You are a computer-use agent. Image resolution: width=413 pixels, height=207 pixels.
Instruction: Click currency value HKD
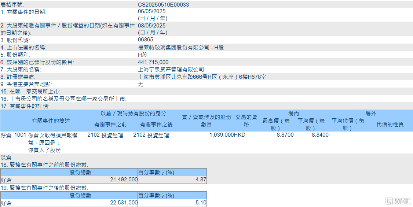pos(240,135)
